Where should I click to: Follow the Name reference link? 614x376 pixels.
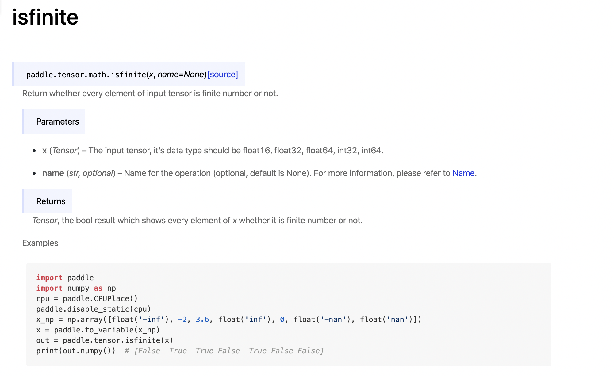click(x=463, y=173)
